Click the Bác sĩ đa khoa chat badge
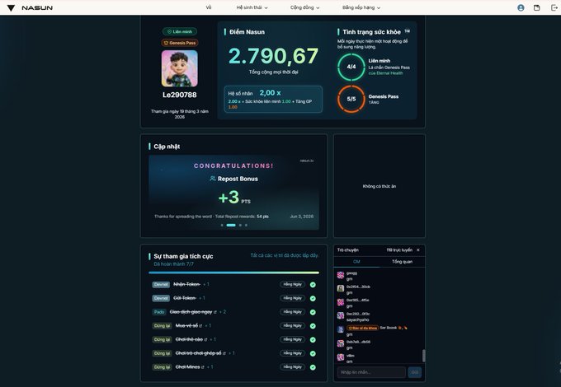The image size is (561, 387). [x=363, y=328]
